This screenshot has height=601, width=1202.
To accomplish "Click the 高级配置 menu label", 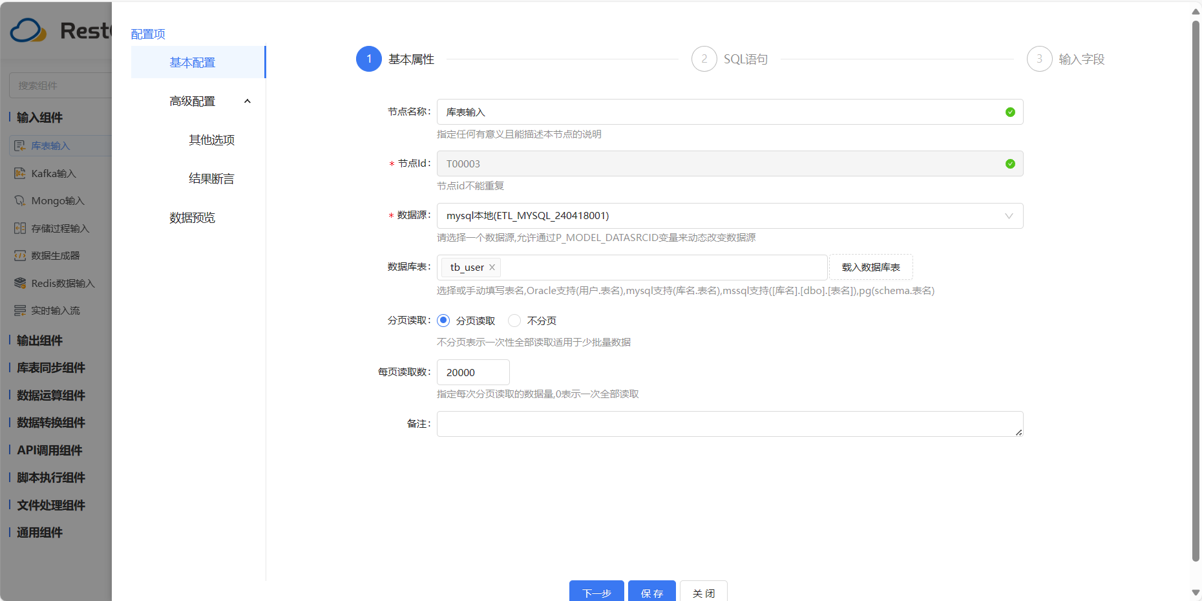I will click(x=192, y=101).
